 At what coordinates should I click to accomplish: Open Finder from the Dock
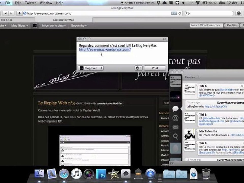pyautogui.click(x=39, y=173)
